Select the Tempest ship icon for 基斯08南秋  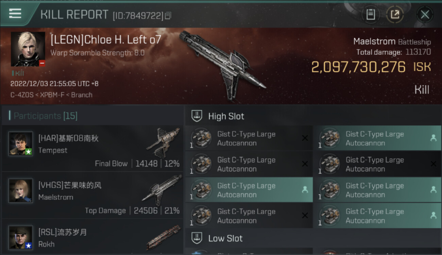[163, 142]
